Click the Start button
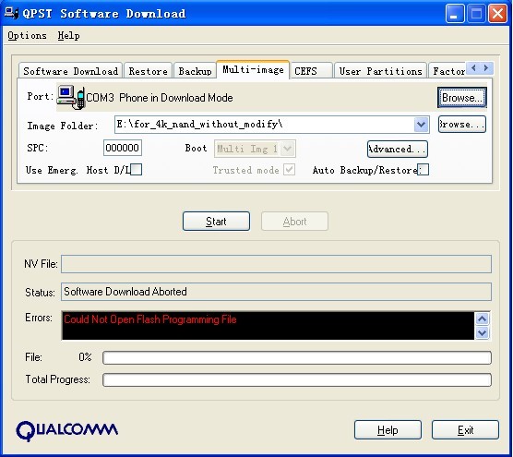The width and height of the screenshot is (513, 457). tap(216, 222)
